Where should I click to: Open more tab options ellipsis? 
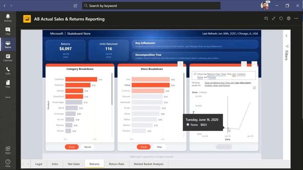pyautogui.click(x=296, y=18)
